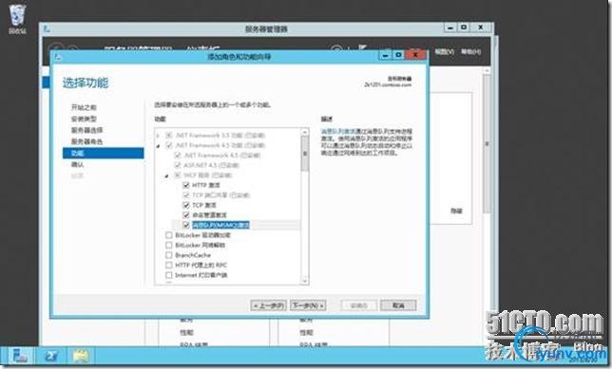This screenshot has height=369, width=612.
Task: Click the 描述 column heading
Action: tap(326, 119)
